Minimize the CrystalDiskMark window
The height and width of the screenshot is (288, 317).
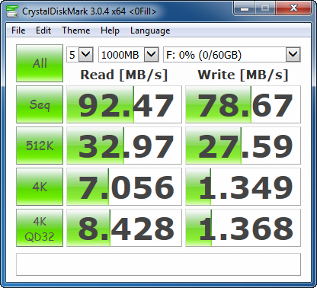point(245,8)
